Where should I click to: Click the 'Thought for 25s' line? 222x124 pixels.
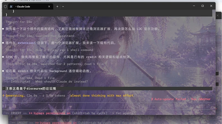point(19,22)
